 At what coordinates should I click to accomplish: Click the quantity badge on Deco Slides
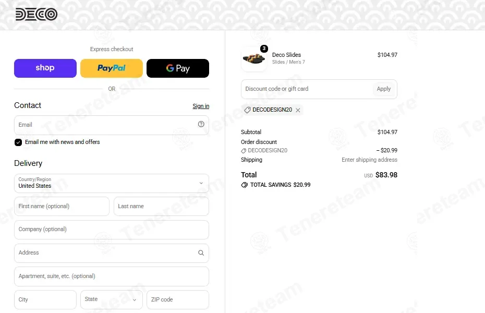coord(264,49)
